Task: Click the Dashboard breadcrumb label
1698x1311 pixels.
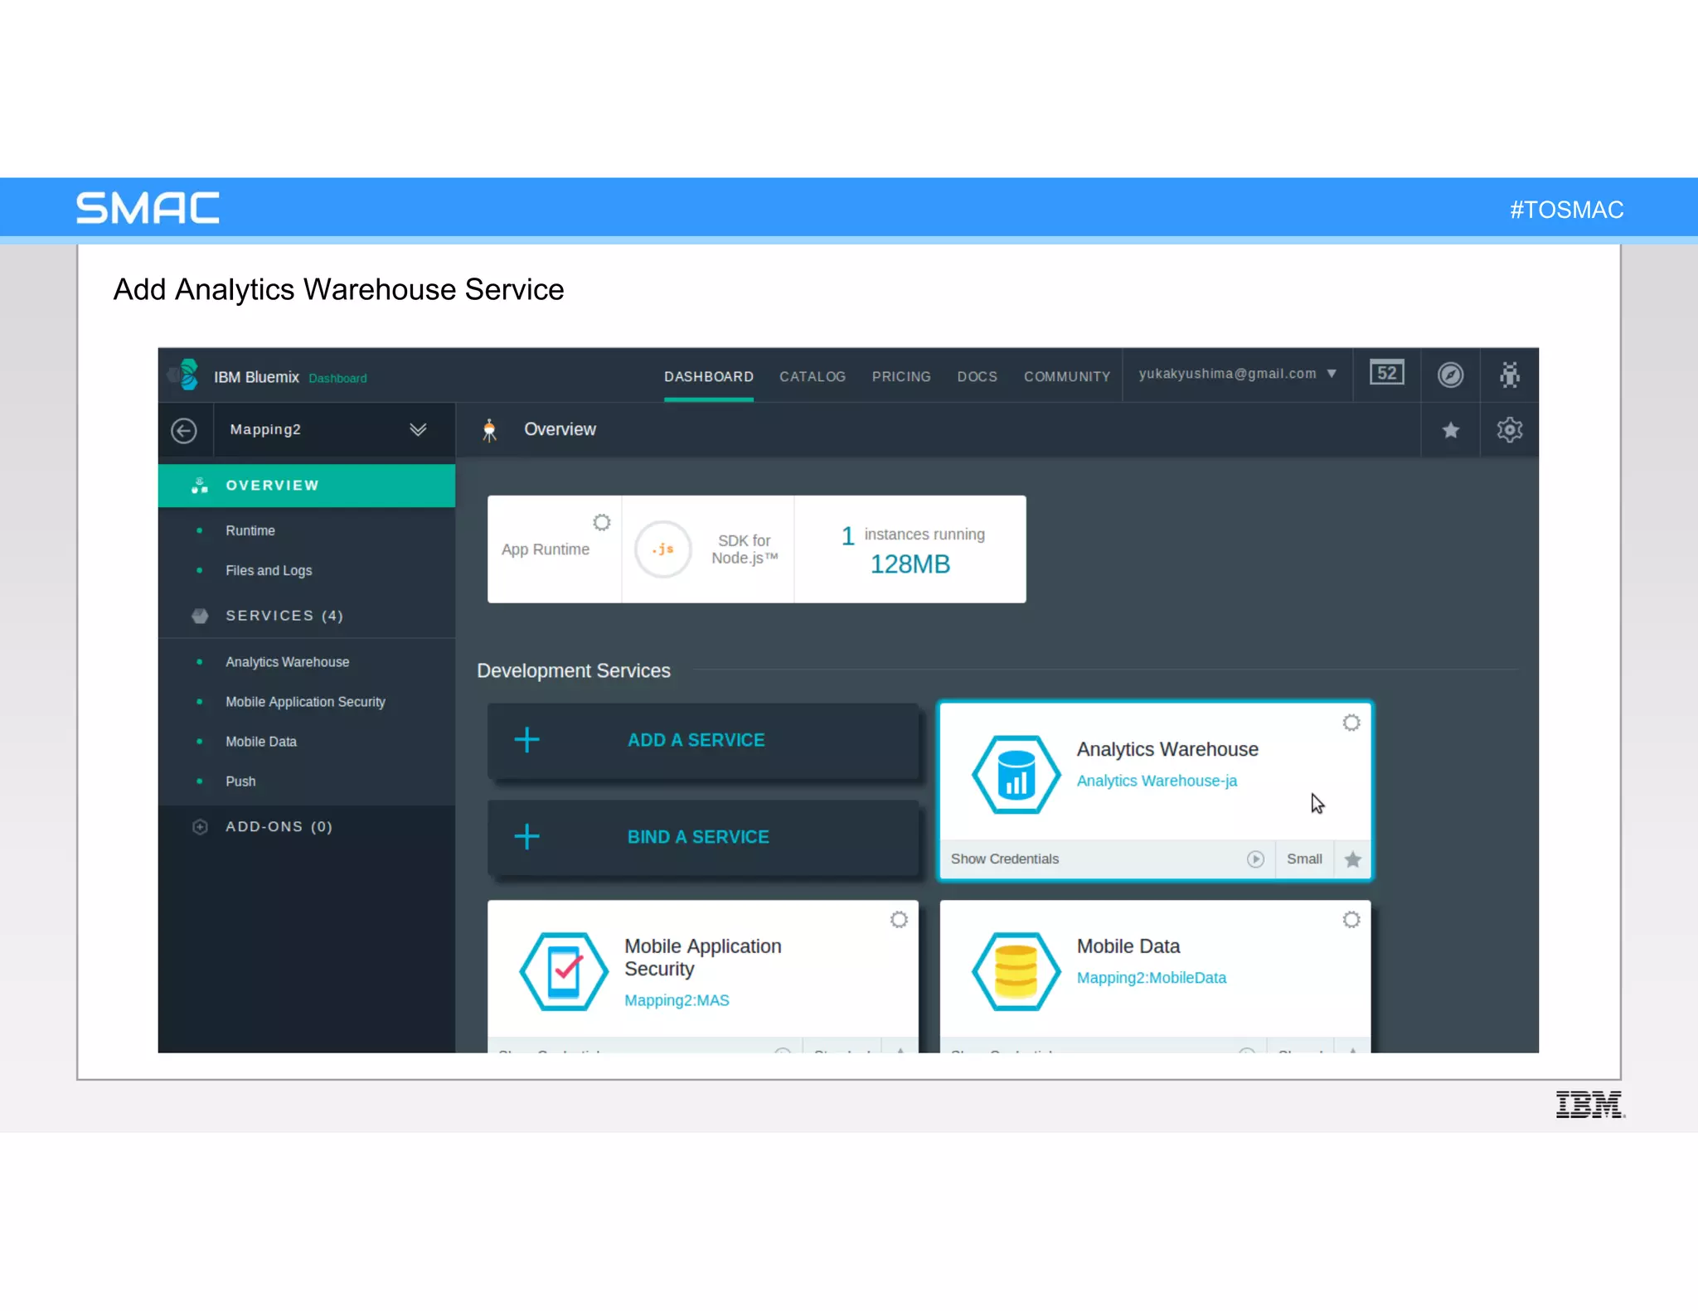Action: (337, 378)
